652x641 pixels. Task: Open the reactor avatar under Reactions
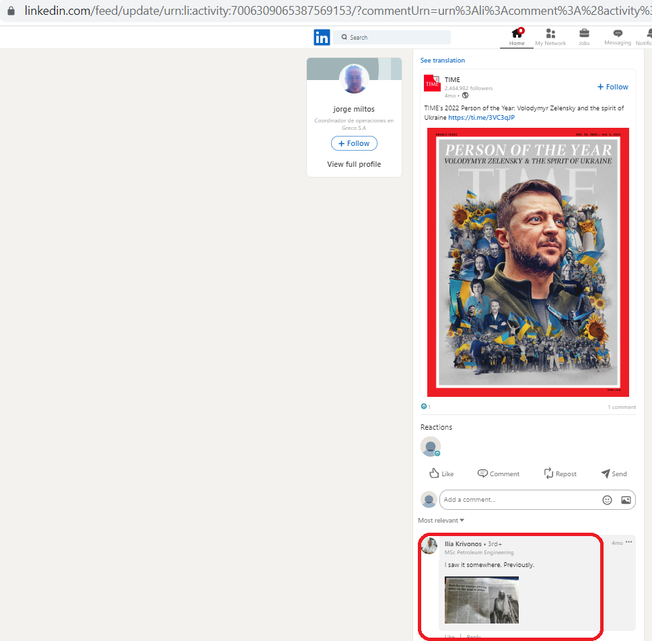[x=431, y=447]
